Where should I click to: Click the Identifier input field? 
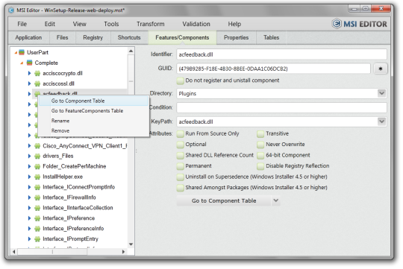(281, 54)
